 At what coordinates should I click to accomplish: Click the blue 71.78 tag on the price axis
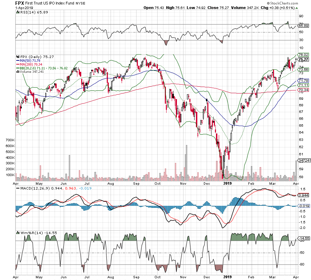pos(303,81)
